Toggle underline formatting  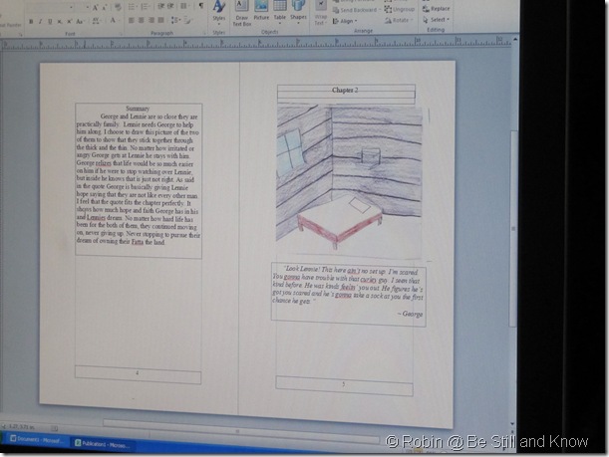tap(50, 22)
